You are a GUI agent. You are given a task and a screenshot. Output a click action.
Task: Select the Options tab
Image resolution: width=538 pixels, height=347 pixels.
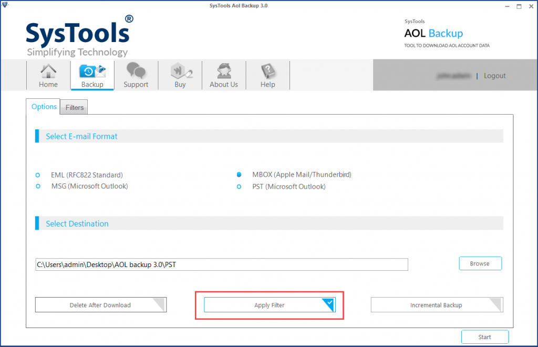(44, 107)
